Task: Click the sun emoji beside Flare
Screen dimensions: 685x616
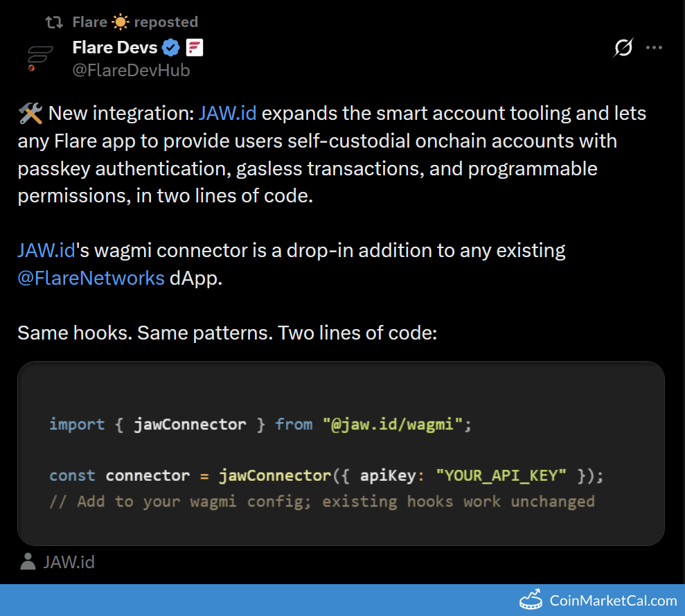Action: click(x=121, y=22)
